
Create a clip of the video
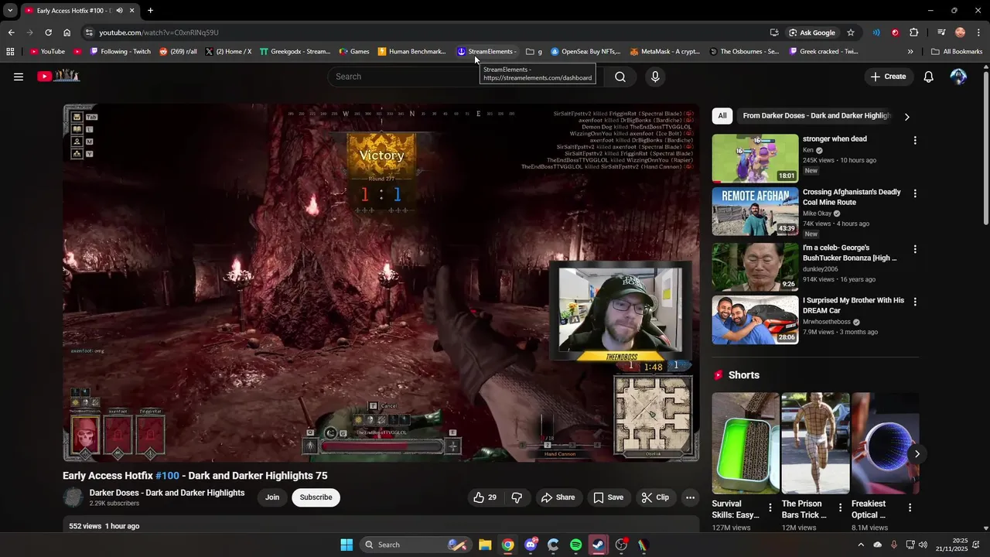(x=655, y=497)
